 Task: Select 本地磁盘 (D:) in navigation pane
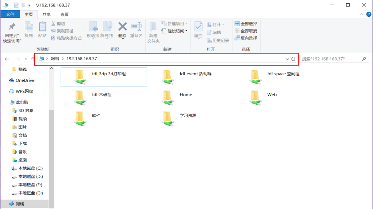pyautogui.click(x=31, y=177)
